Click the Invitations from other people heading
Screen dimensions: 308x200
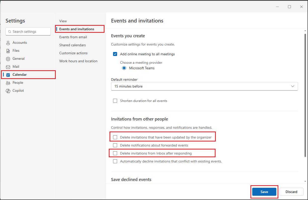click(x=139, y=119)
